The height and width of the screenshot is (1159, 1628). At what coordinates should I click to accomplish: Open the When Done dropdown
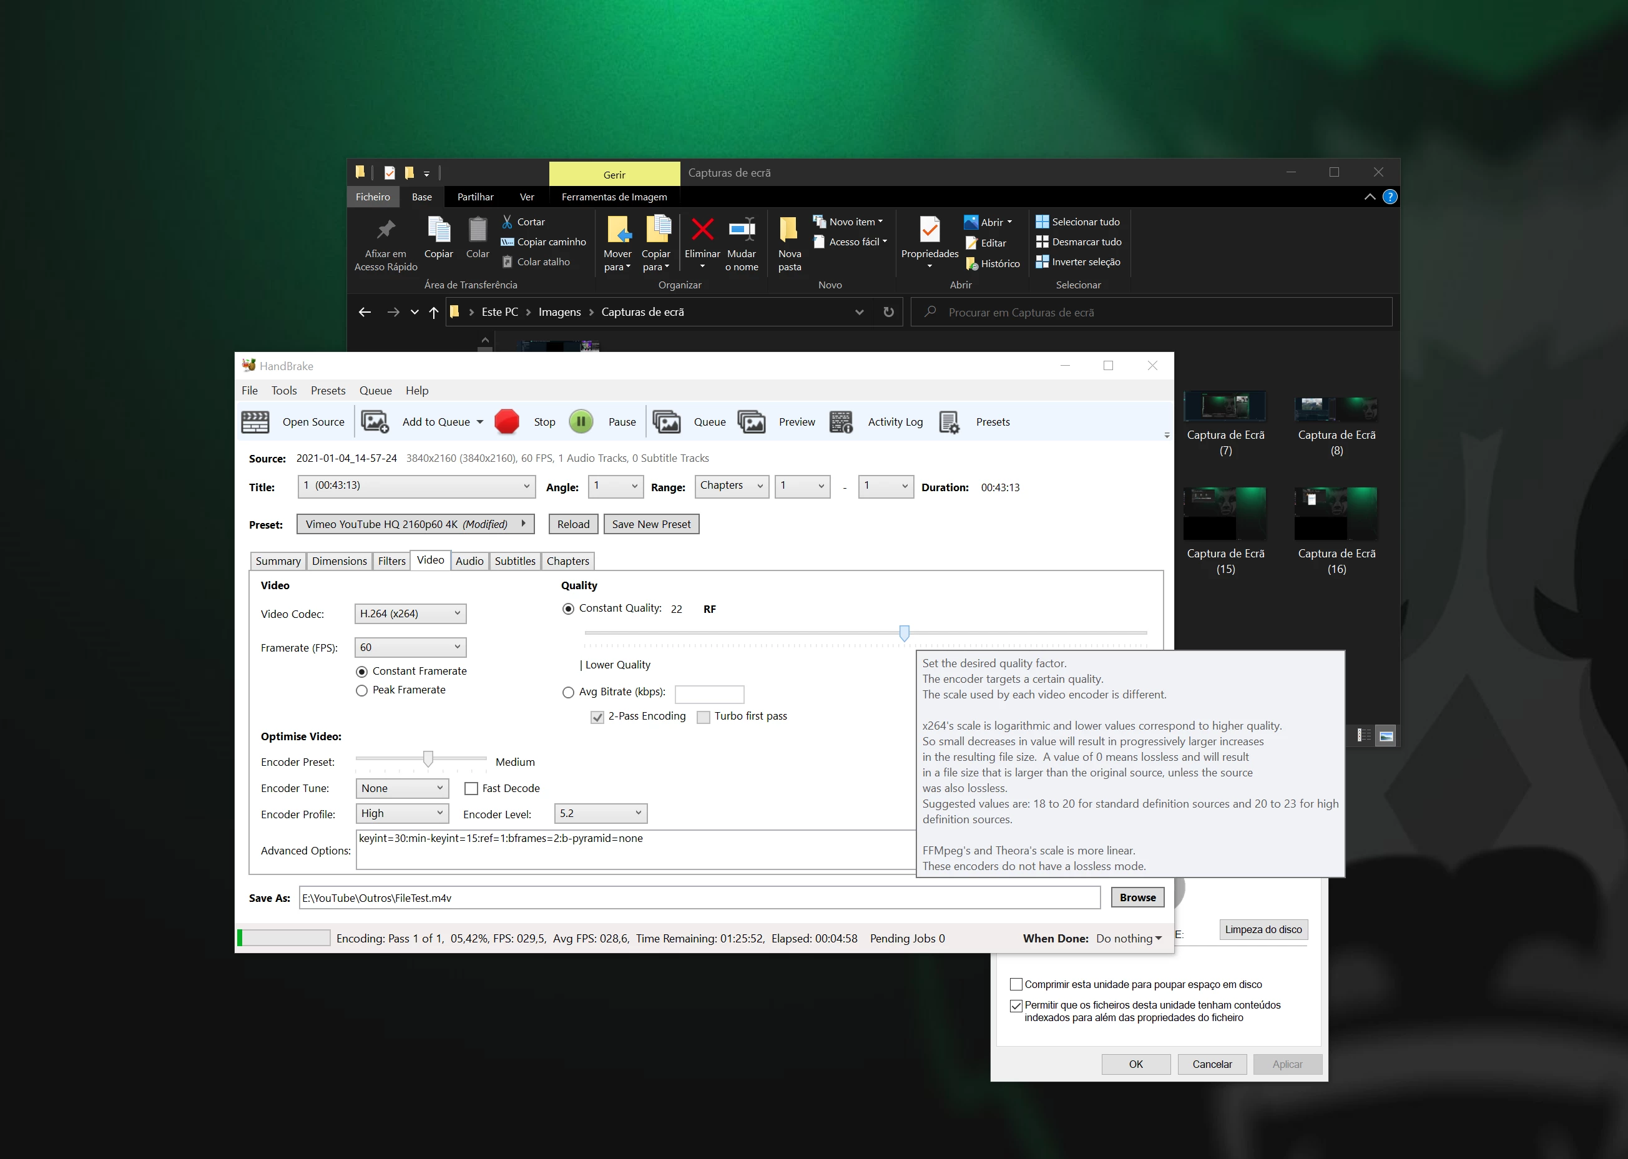pyautogui.click(x=1129, y=939)
